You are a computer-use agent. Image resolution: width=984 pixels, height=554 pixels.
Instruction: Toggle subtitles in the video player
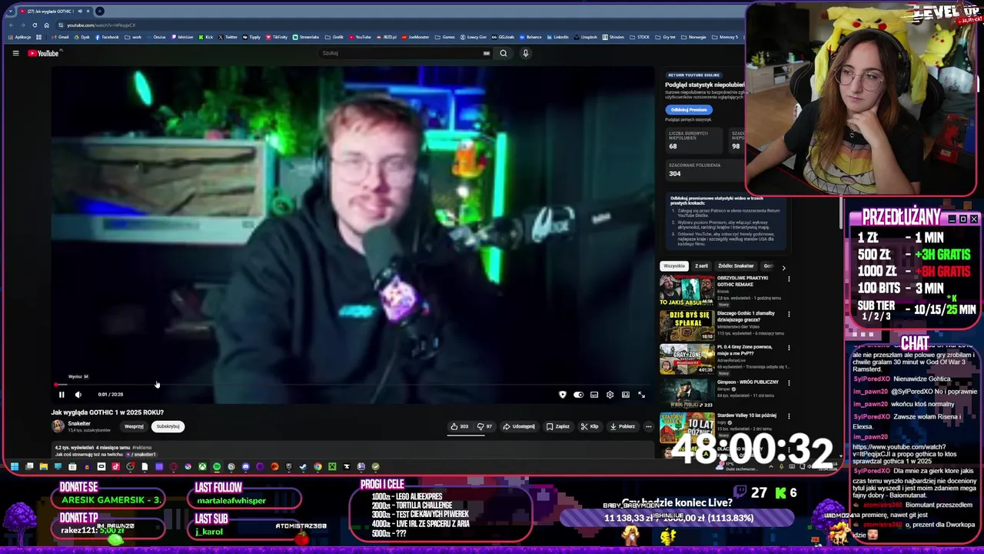(594, 395)
